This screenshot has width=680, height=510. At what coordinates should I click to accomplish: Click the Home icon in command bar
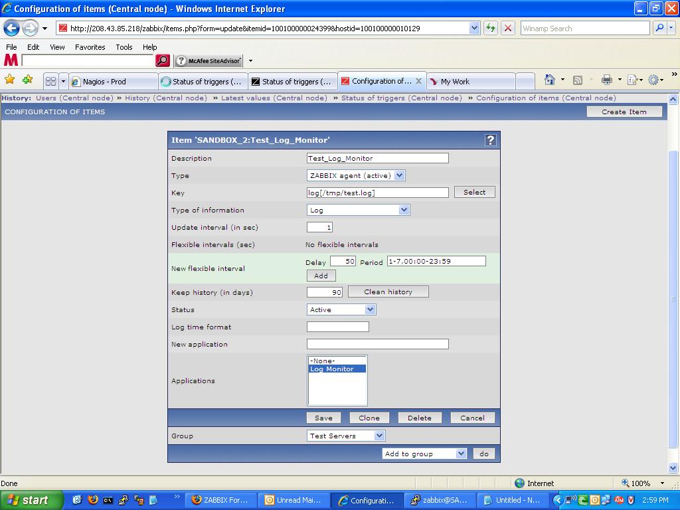point(550,80)
